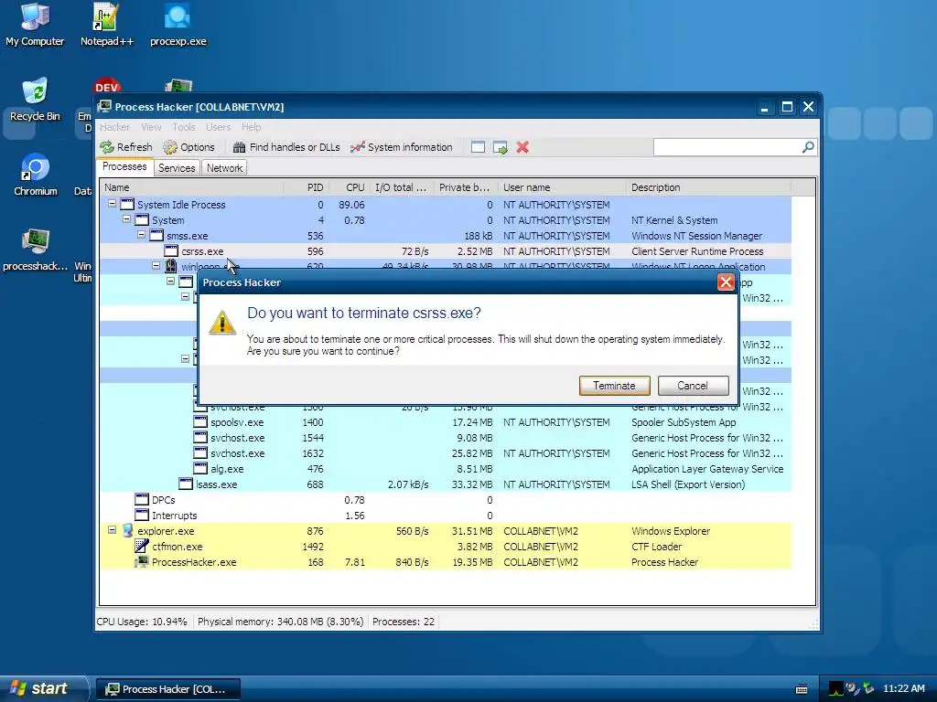This screenshot has height=702, width=937.
Task: Confirm with the Terminate button
Action: click(x=614, y=386)
